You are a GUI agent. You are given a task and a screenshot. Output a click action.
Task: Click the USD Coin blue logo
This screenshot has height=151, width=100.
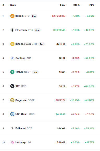[x=12, y=114]
